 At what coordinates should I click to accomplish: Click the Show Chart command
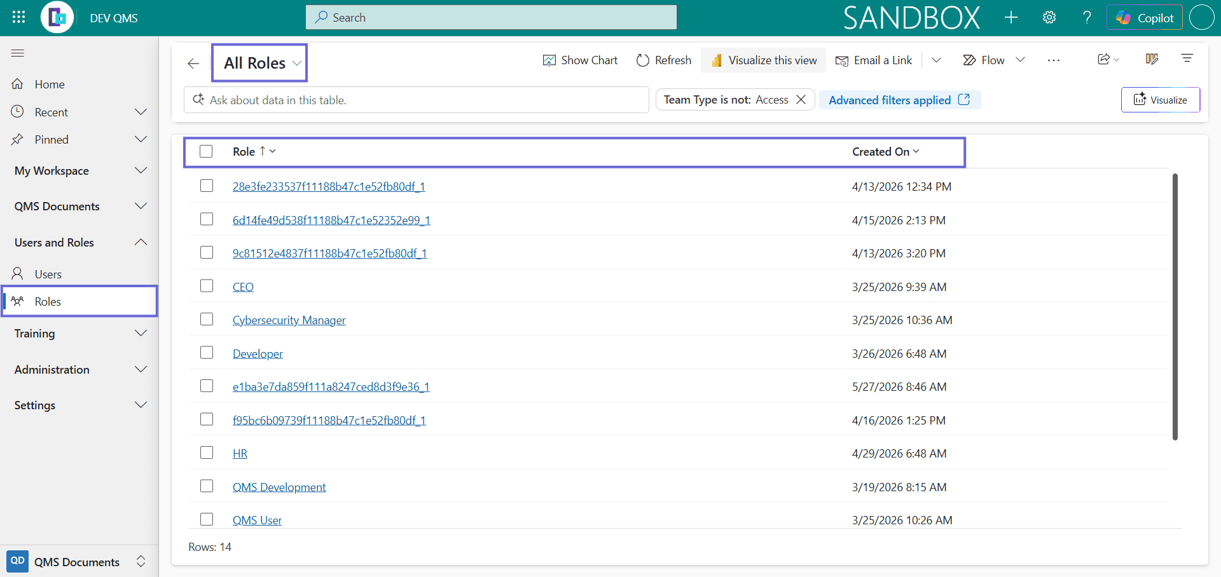(580, 60)
